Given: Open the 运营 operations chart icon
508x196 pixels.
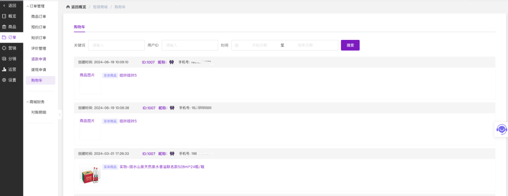Looking at the screenshot, I should pos(4,69).
